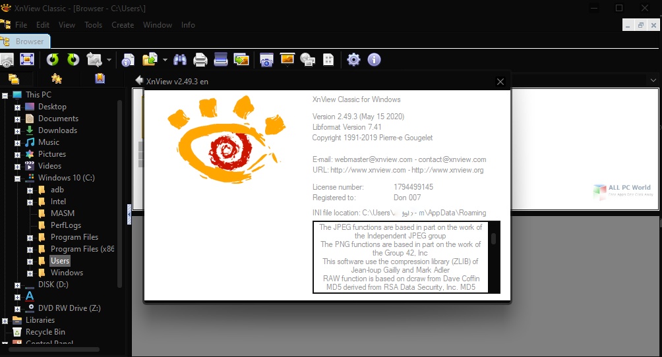
Task: Expand the Program Files folder node
Action: [x=30, y=238]
